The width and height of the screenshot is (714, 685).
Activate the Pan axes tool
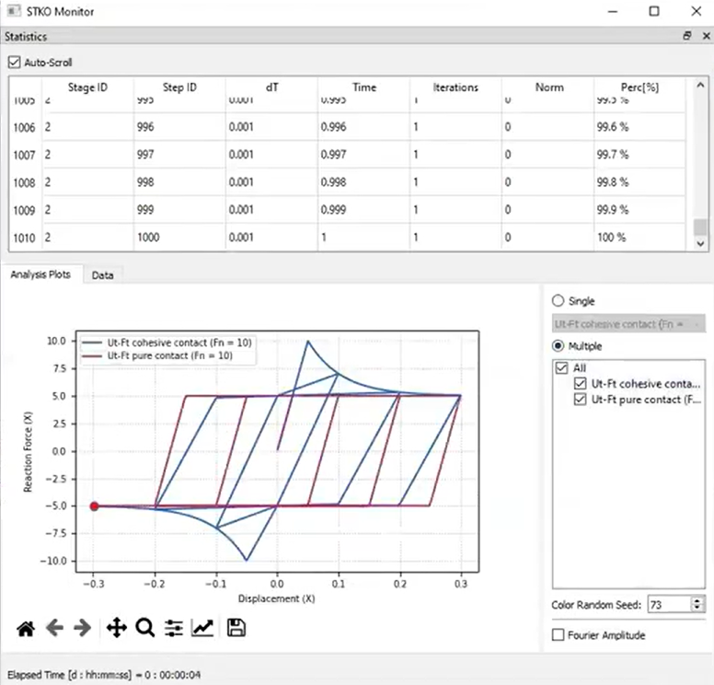(116, 628)
